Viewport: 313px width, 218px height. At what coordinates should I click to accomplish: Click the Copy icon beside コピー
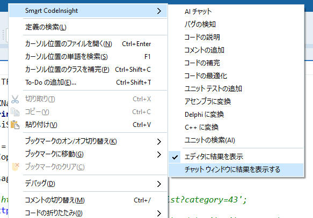[x=15, y=112]
